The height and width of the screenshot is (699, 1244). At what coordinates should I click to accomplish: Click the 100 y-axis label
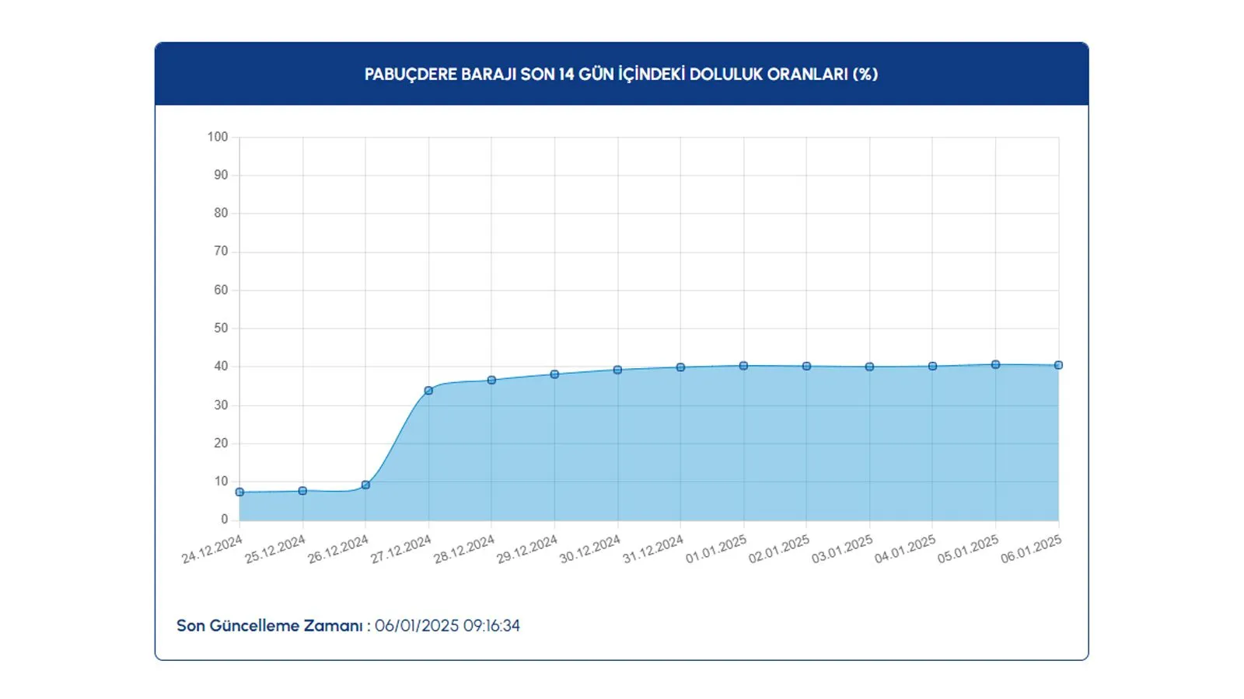pyautogui.click(x=218, y=137)
